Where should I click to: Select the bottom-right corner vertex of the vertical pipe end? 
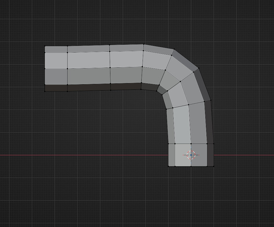pos(214,166)
